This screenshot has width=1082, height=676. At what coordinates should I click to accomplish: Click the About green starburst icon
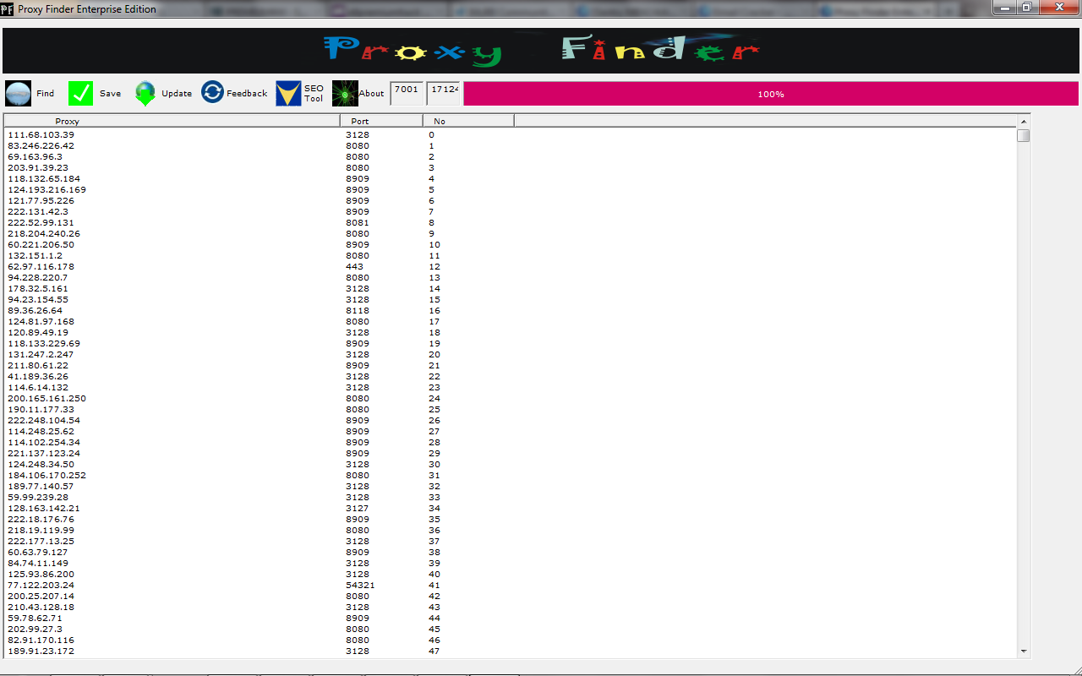coord(345,94)
